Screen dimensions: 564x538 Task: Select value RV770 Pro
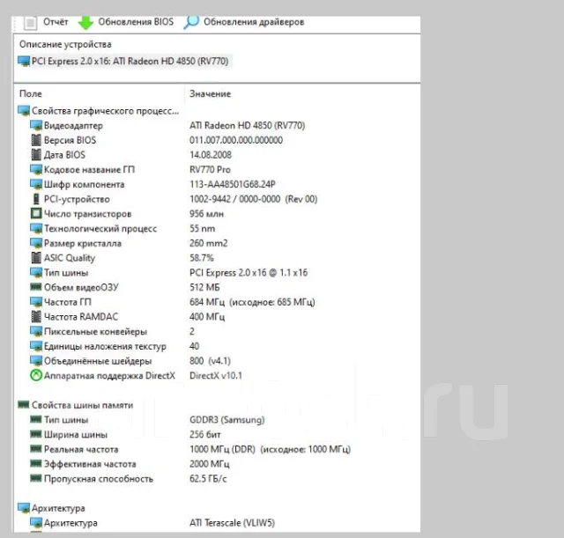click(210, 170)
